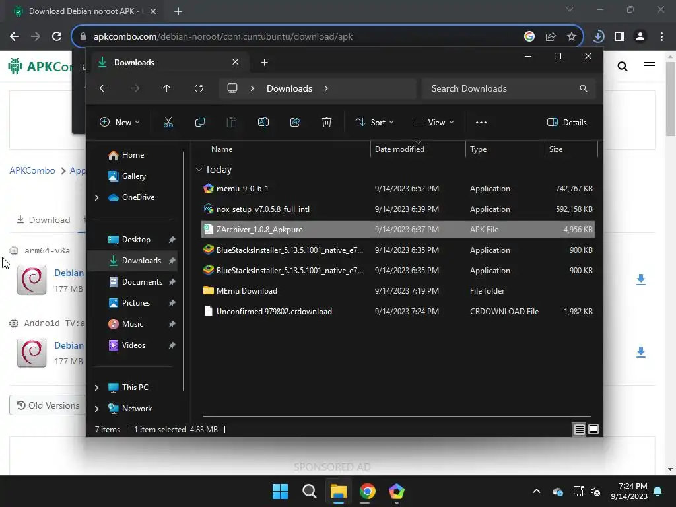Open the Sort dropdown menu
The height and width of the screenshot is (507, 676).
tap(374, 122)
